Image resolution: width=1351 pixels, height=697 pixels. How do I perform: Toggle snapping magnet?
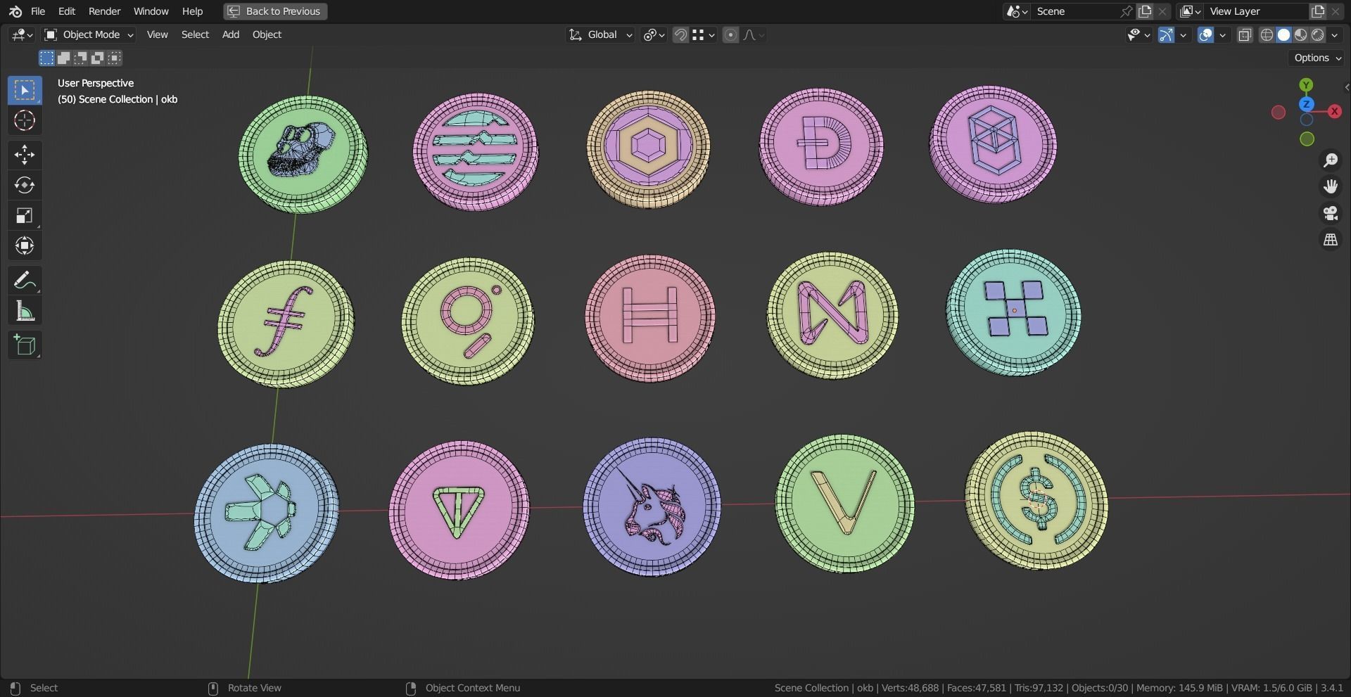click(680, 34)
